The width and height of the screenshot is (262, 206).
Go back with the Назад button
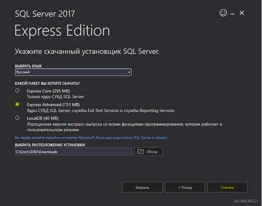click(x=185, y=187)
